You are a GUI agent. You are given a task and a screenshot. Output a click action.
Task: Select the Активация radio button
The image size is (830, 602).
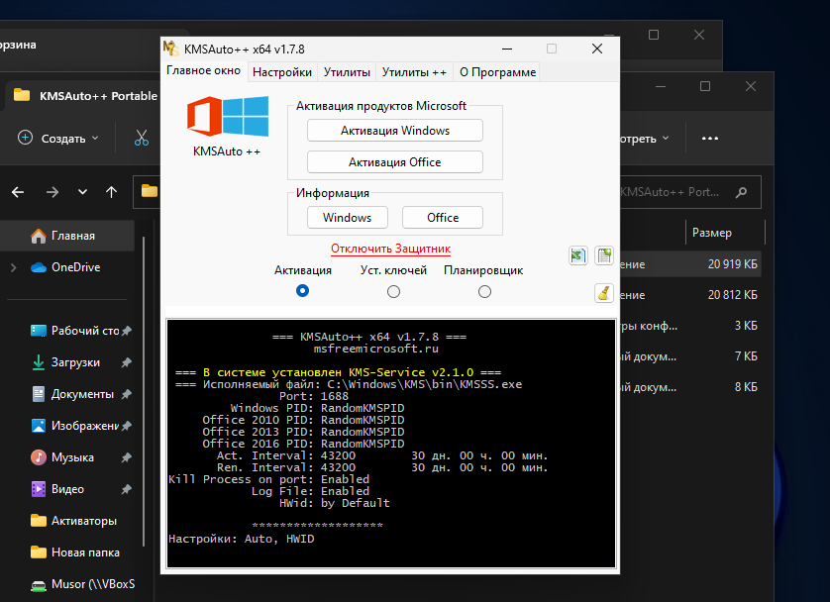(x=302, y=291)
